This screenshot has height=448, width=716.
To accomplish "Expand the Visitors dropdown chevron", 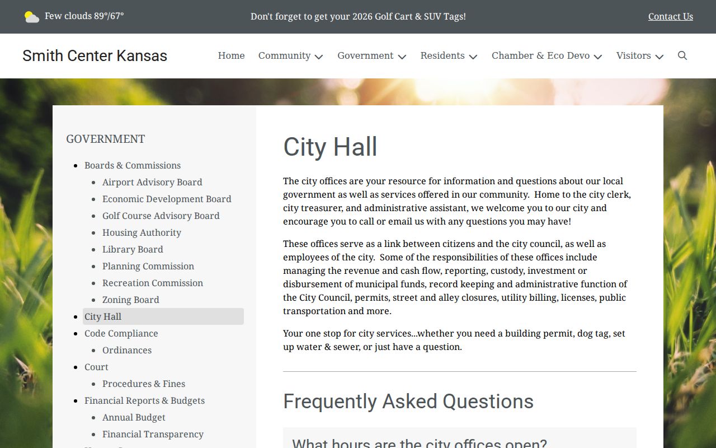I will 660,57.
